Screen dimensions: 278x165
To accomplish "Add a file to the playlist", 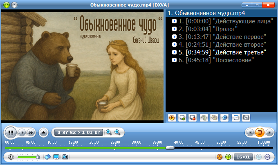I will pos(182,118).
